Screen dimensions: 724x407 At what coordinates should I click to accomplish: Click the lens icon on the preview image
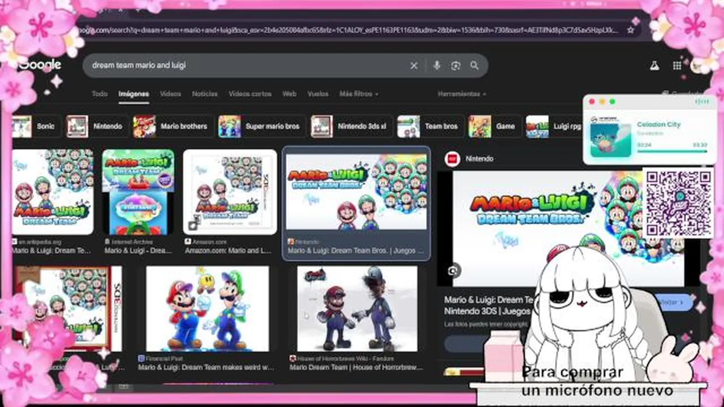click(453, 271)
